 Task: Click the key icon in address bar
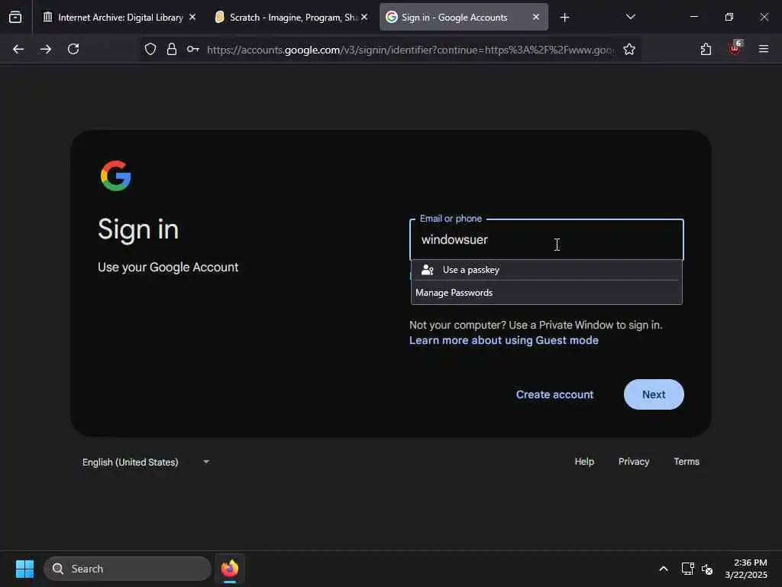point(193,49)
